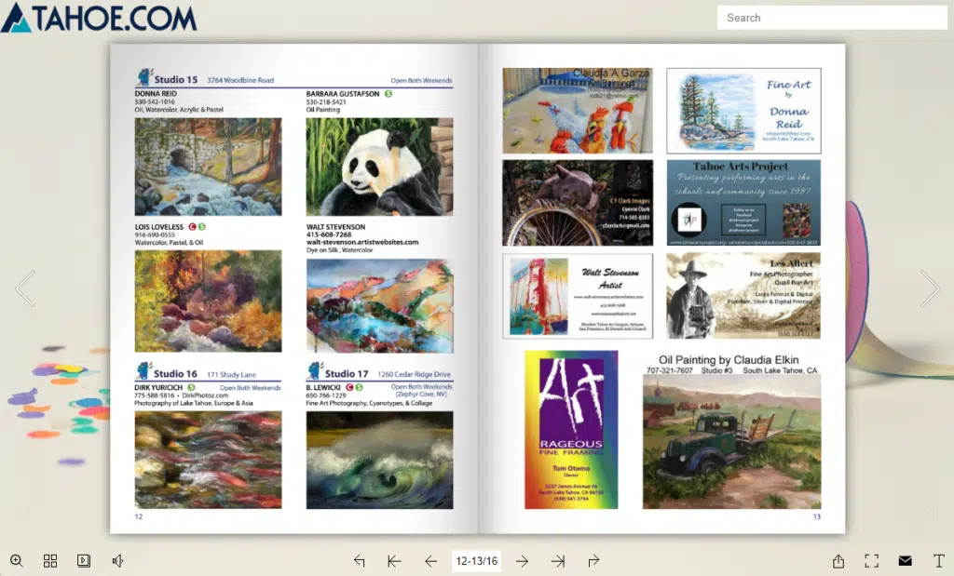
Task: Go to the next page
Action: coord(522,560)
